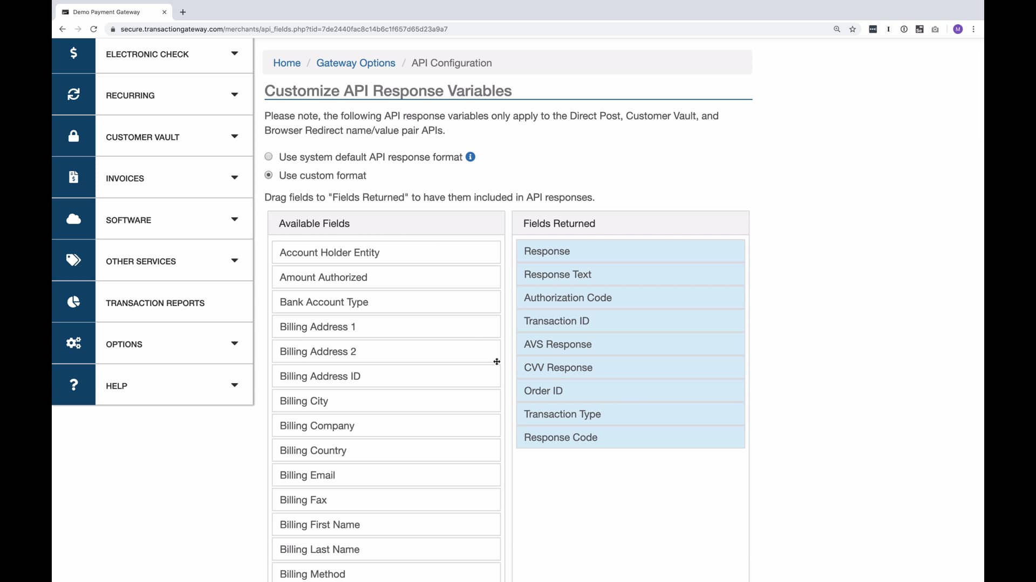This screenshot has height=582, width=1036.
Task: Expand the Options menu arrow
Action: [x=234, y=344]
